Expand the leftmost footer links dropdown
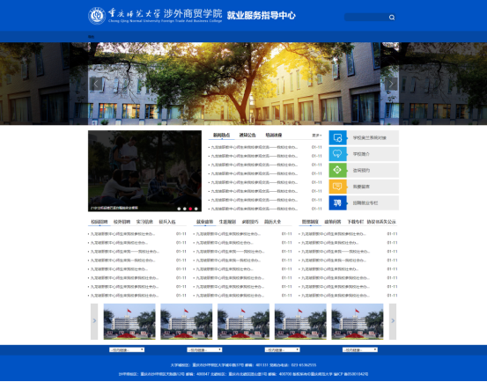 point(127,349)
